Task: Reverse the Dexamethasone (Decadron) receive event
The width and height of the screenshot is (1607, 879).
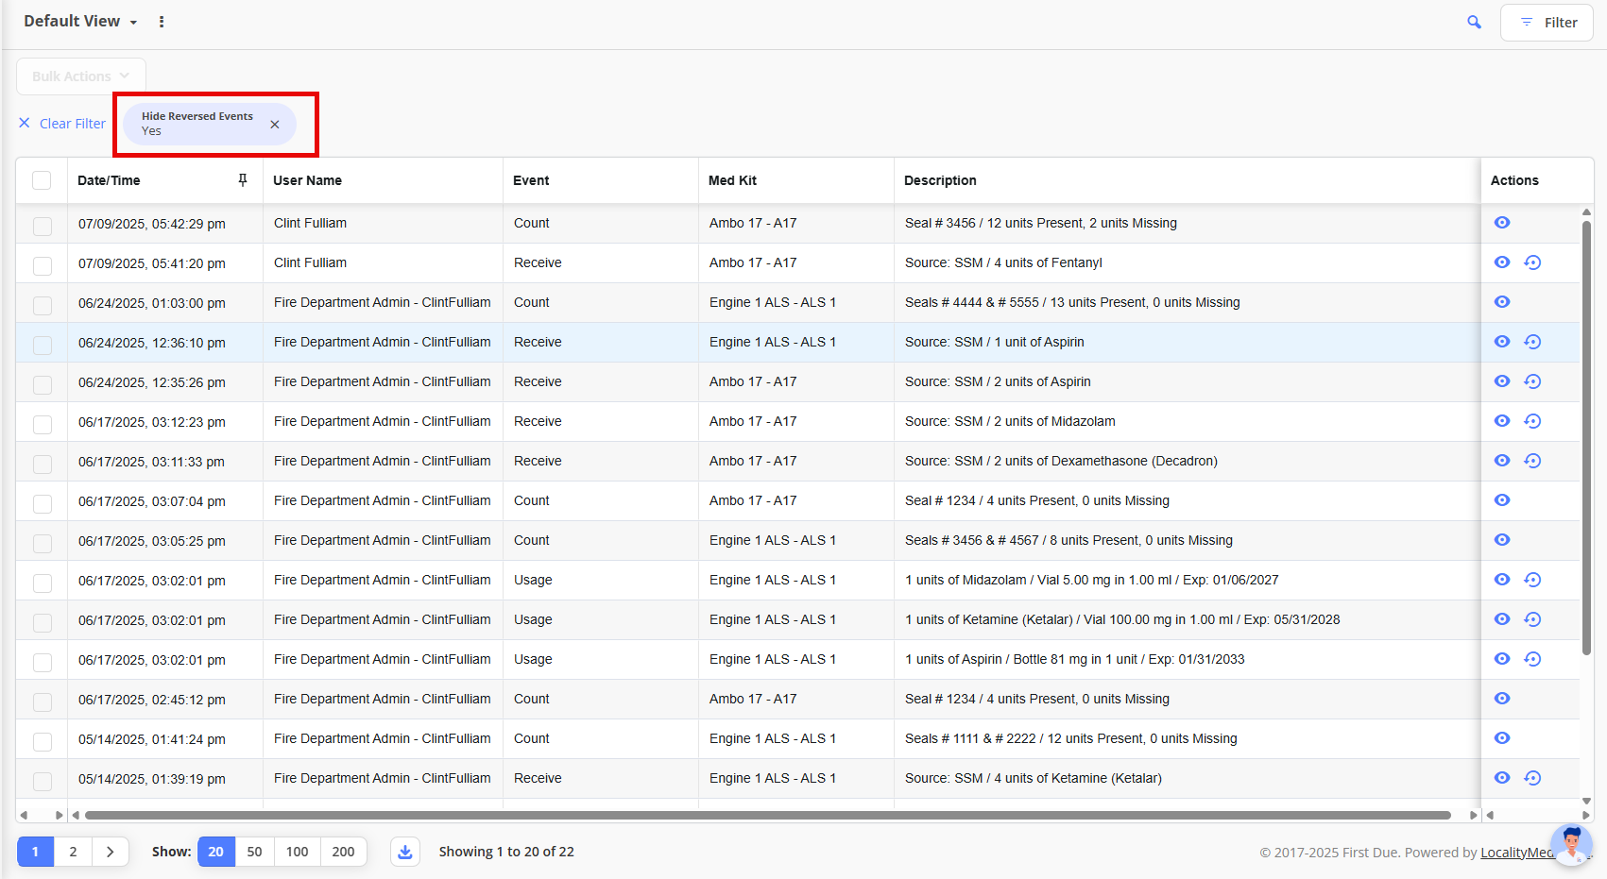Action: 1532,461
